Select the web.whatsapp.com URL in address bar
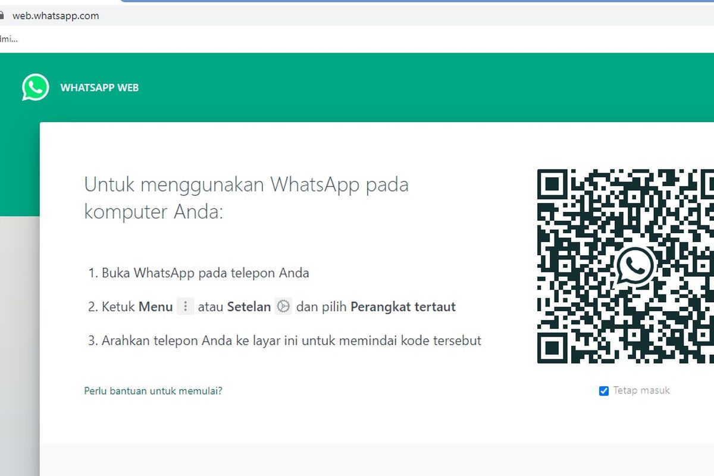This screenshot has width=714, height=476. pyautogui.click(x=55, y=16)
